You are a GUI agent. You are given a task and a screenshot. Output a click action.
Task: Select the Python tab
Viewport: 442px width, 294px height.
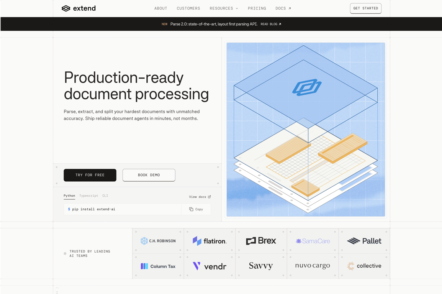pos(69,196)
